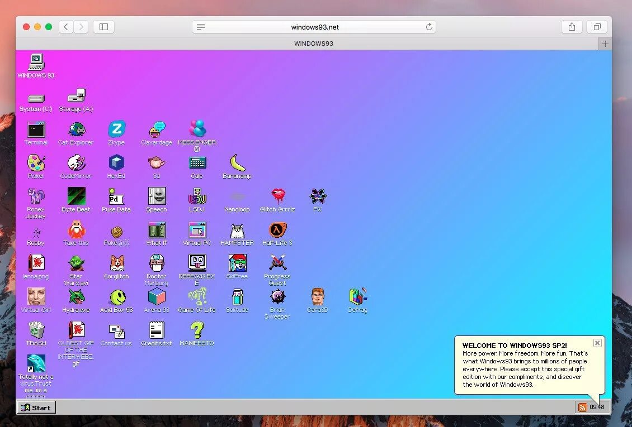Launch the Zkype app
The image size is (632, 427).
[x=116, y=129]
